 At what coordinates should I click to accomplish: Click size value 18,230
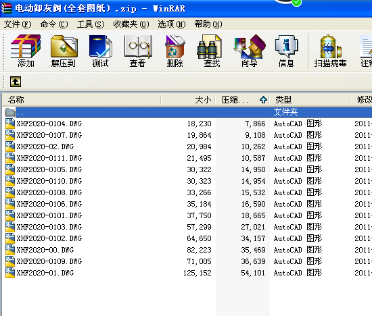pos(199,124)
